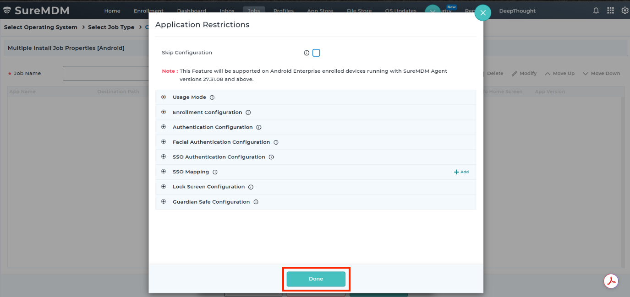Click Add in the SSO Mapping row

(461, 172)
